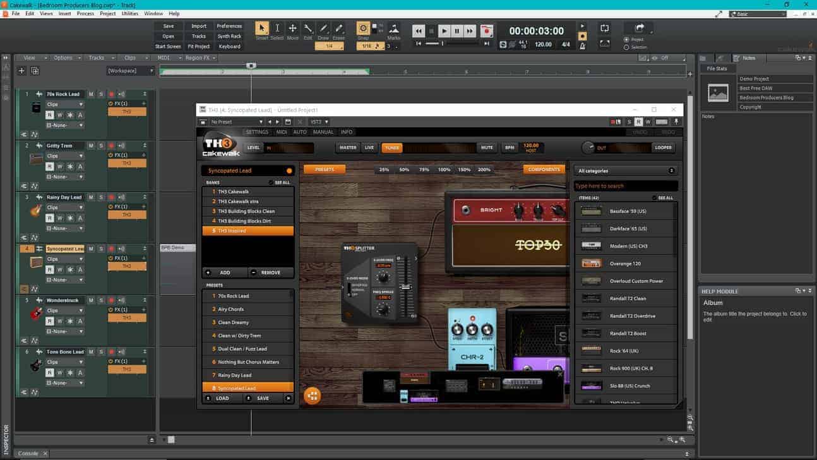817x460 pixels.
Task: Open the Process menu
Action: [85, 13]
